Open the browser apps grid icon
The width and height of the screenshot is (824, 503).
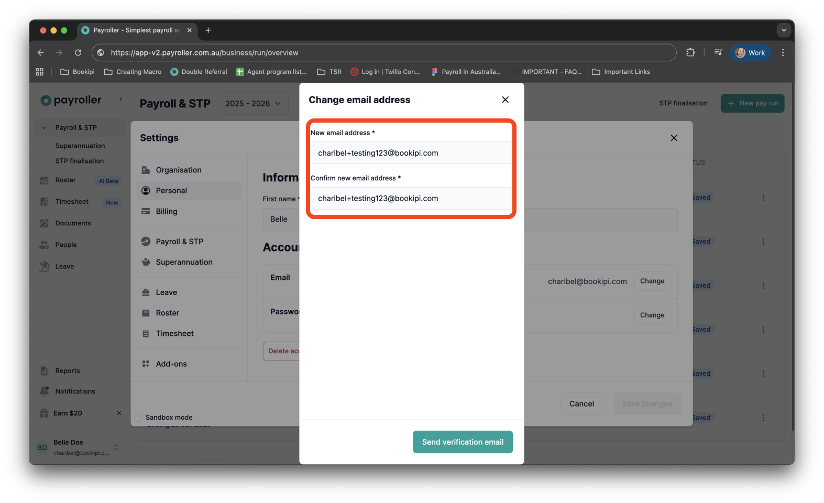39,72
